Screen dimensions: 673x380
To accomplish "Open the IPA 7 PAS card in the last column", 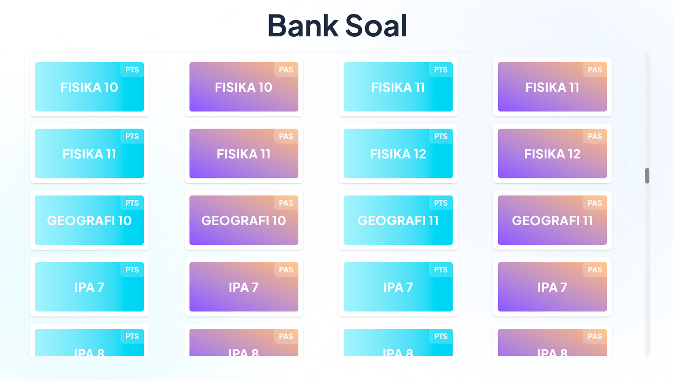I will pyautogui.click(x=552, y=287).
